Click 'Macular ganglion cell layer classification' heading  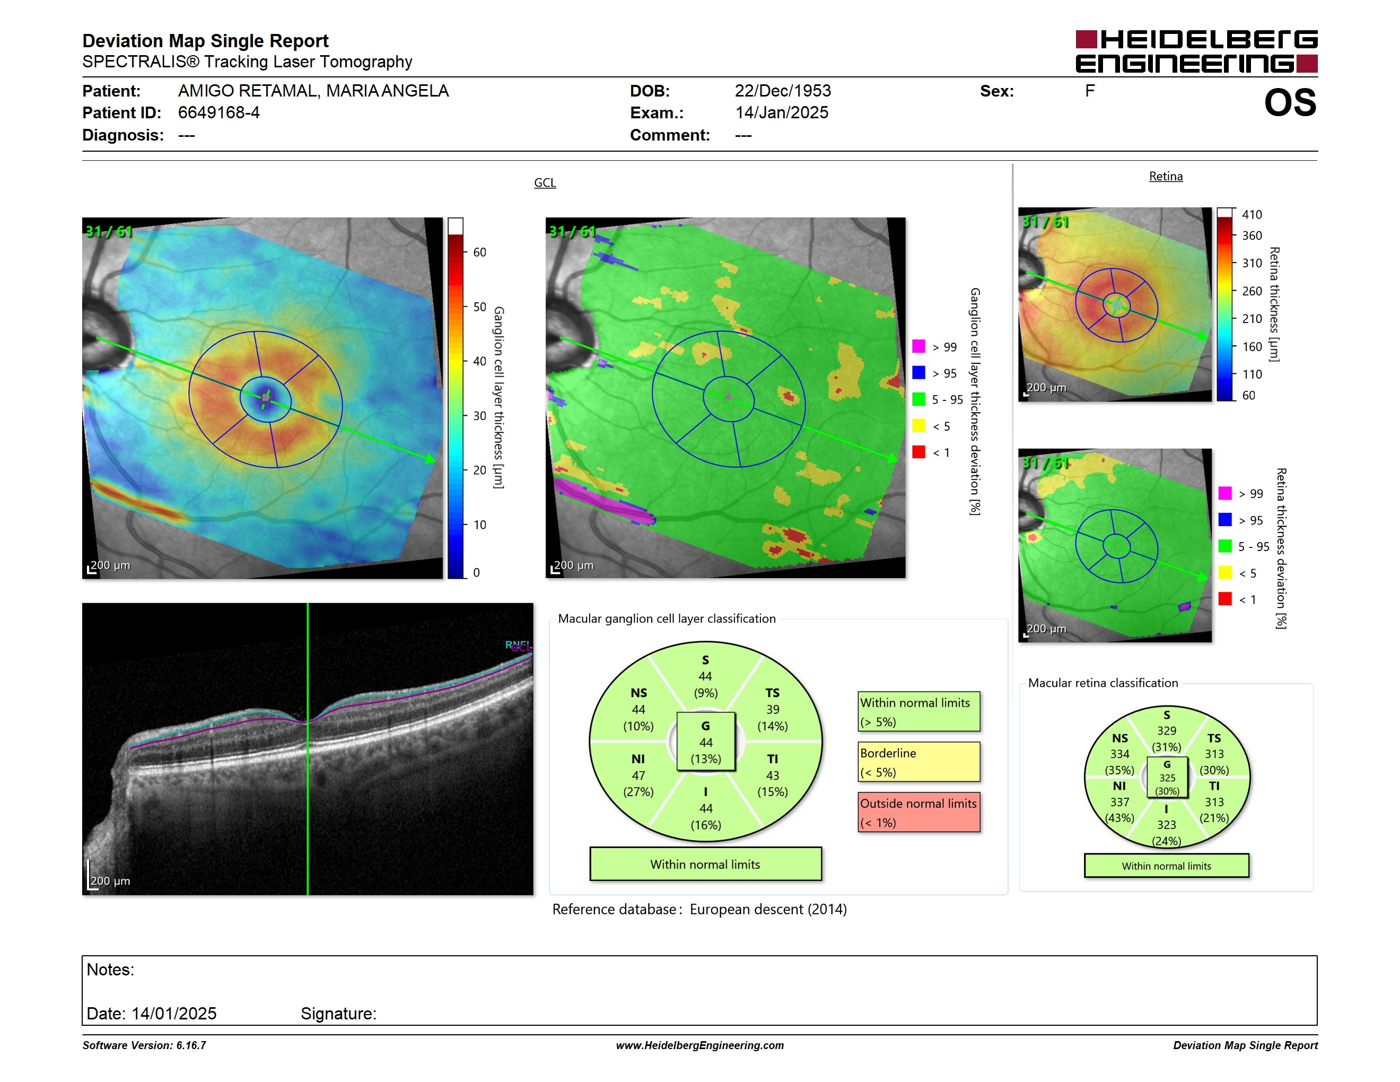pyautogui.click(x=667, y=618)
